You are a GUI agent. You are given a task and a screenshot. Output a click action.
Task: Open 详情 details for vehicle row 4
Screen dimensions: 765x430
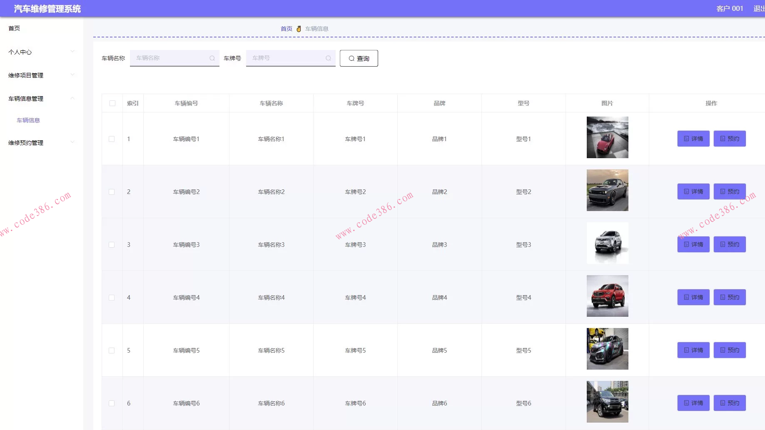(693, 297)
